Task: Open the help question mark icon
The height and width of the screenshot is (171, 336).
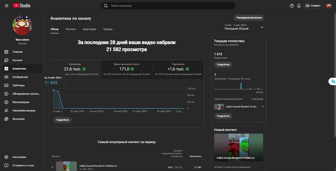Action: click(x=292, y=6)
